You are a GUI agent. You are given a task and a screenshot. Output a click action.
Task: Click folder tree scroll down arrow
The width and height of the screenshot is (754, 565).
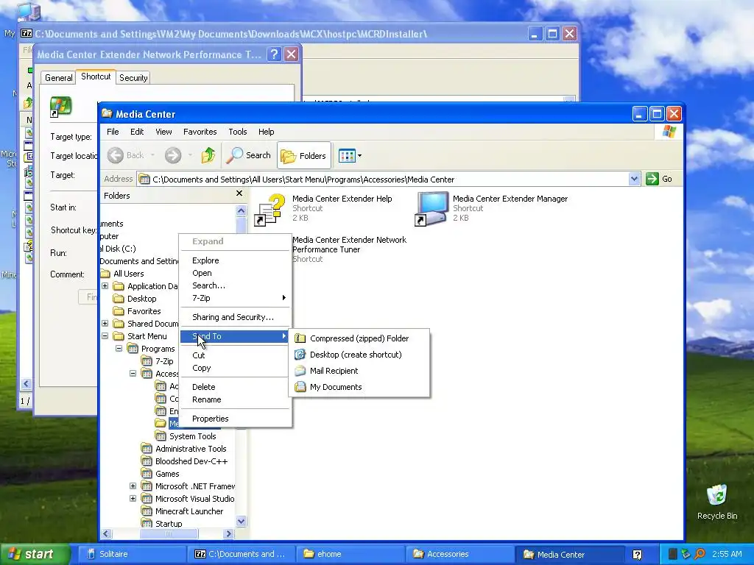click(x=241, y=522)
